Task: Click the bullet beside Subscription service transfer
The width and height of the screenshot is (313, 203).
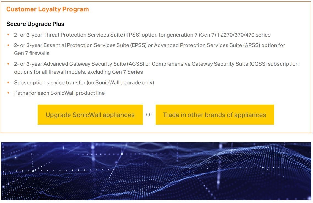Action: (x=8, y=82)
